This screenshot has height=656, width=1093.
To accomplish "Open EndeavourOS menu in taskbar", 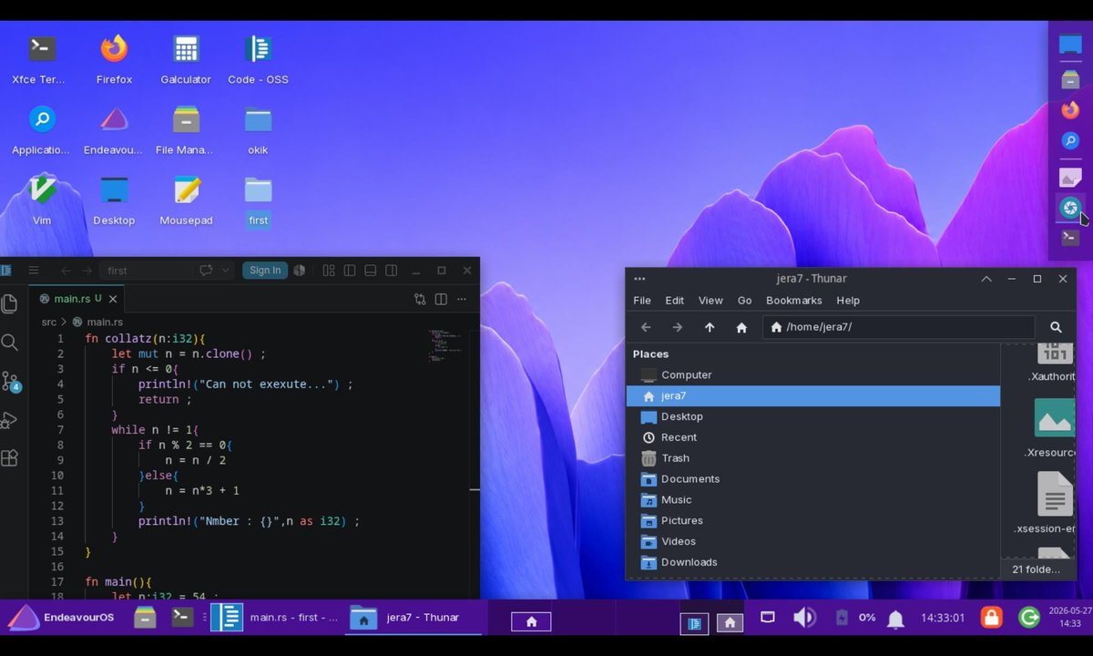I will pos(62,617).
